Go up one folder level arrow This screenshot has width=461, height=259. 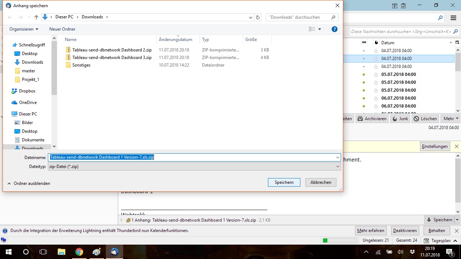(x=36, y=17)
